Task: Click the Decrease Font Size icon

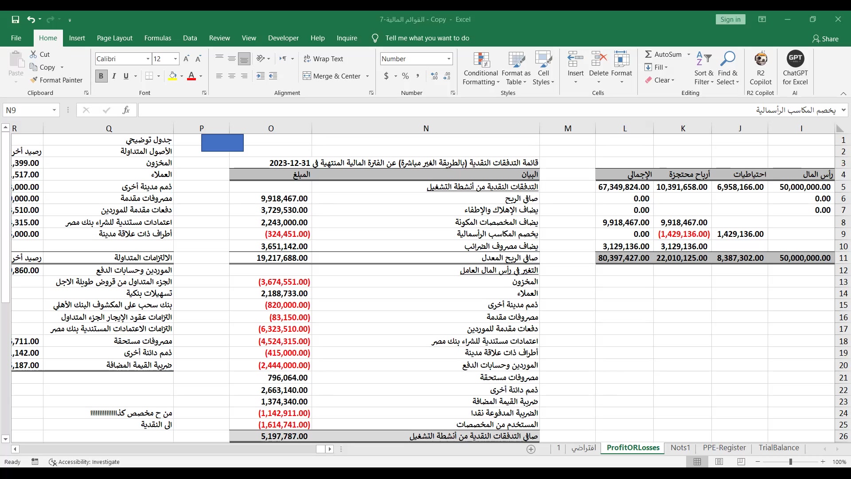Action: pos(198,59)
